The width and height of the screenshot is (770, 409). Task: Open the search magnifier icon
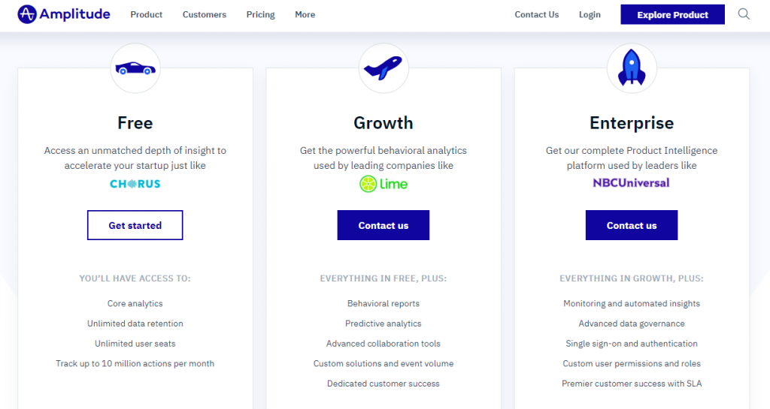(744, 14)
